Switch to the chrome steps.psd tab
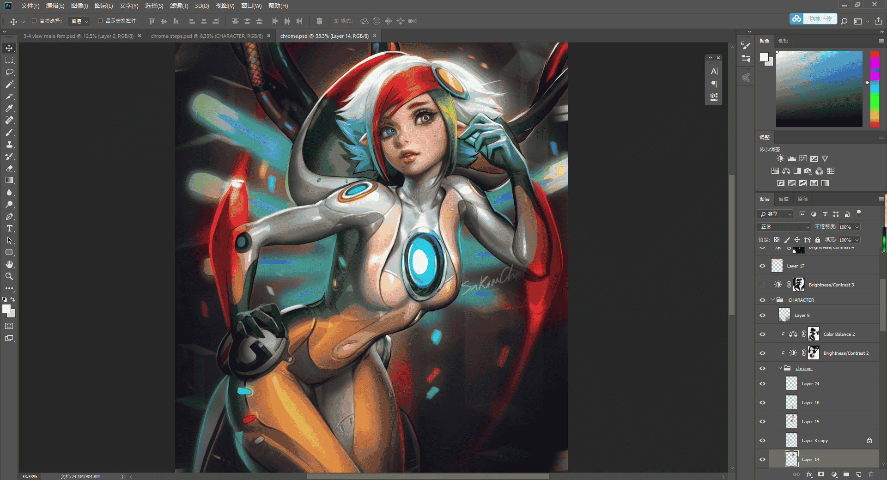 click(x=207, y=36)
